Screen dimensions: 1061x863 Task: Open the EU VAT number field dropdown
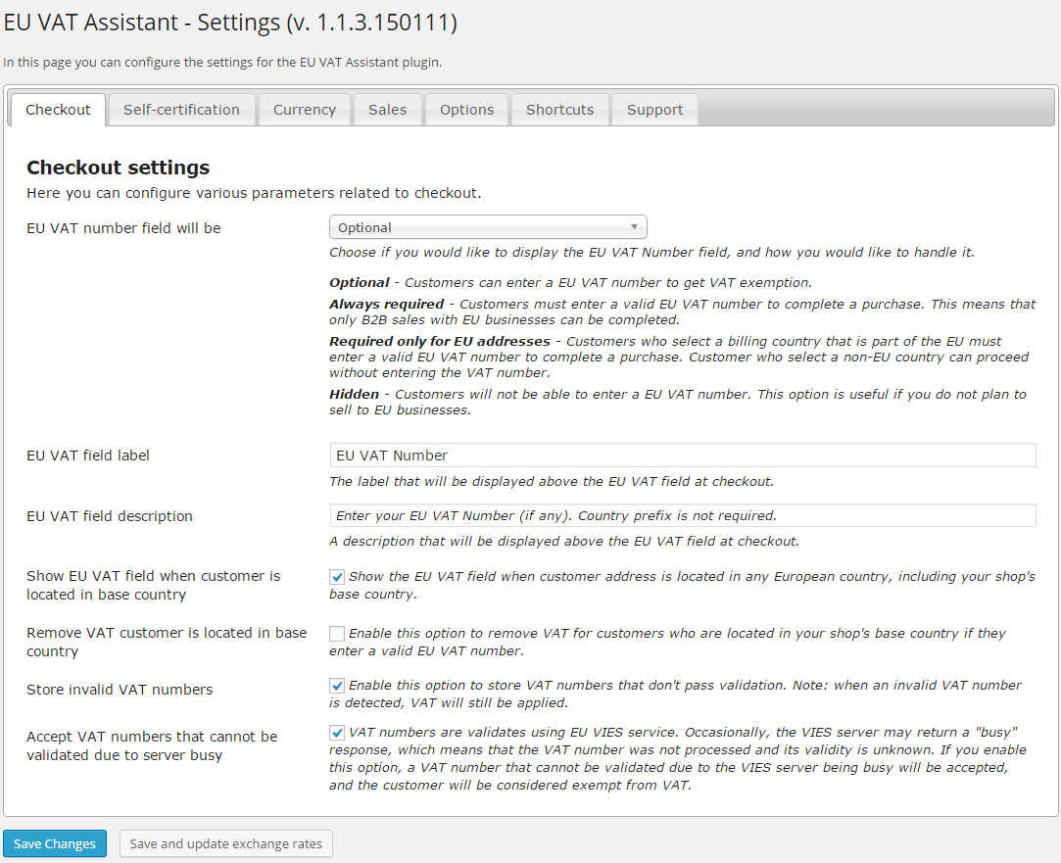(487, 227)
